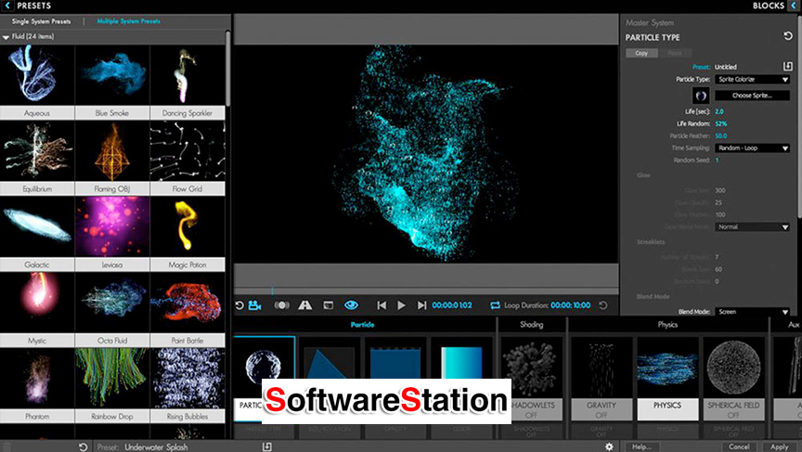Image resolution: width=802 pixels, height=452 pixels.
Task: Click the Copy button
Action: pos(641,53)
